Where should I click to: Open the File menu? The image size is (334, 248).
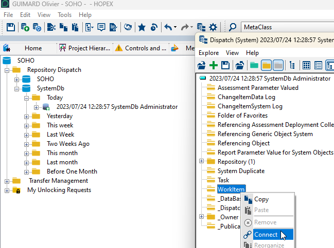tap(8, 15)
